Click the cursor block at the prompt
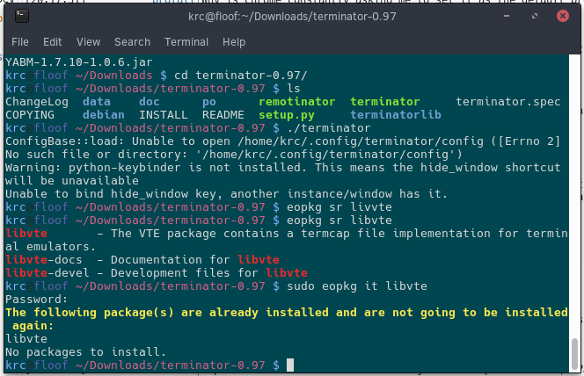Image resolution: width=584 pixels, height=376 pixels. [x=290, y=365]
